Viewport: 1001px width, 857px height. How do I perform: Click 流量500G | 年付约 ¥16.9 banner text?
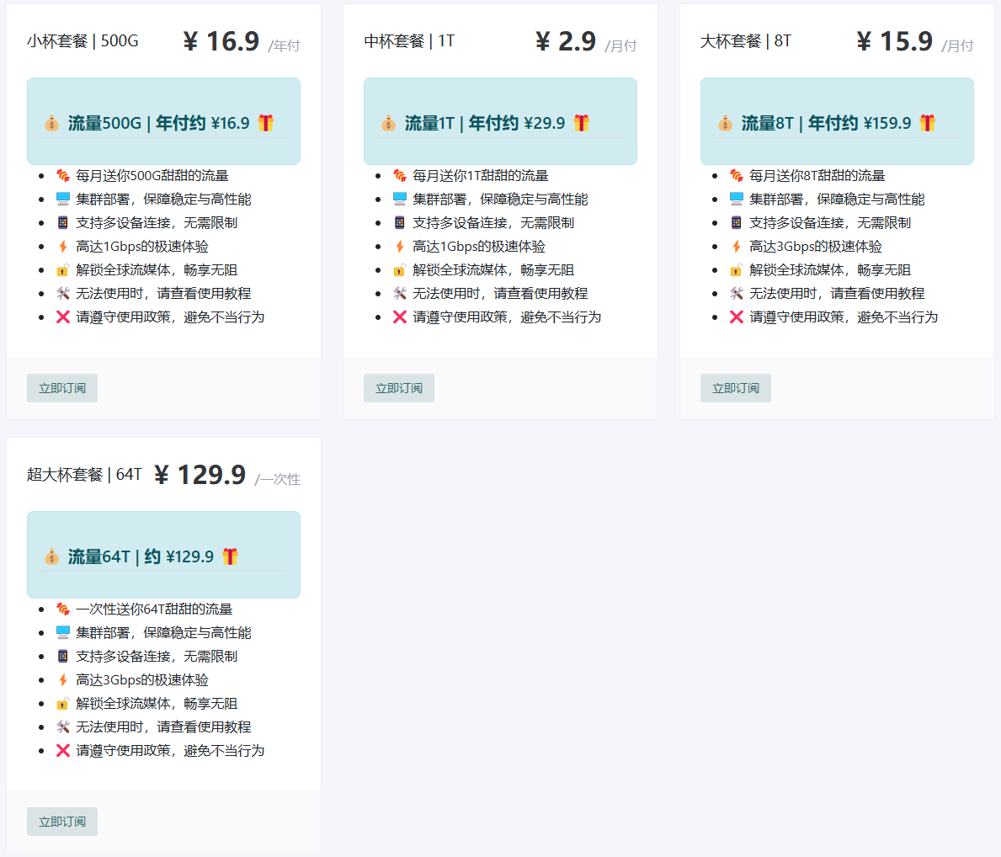[x=158, y=123]
